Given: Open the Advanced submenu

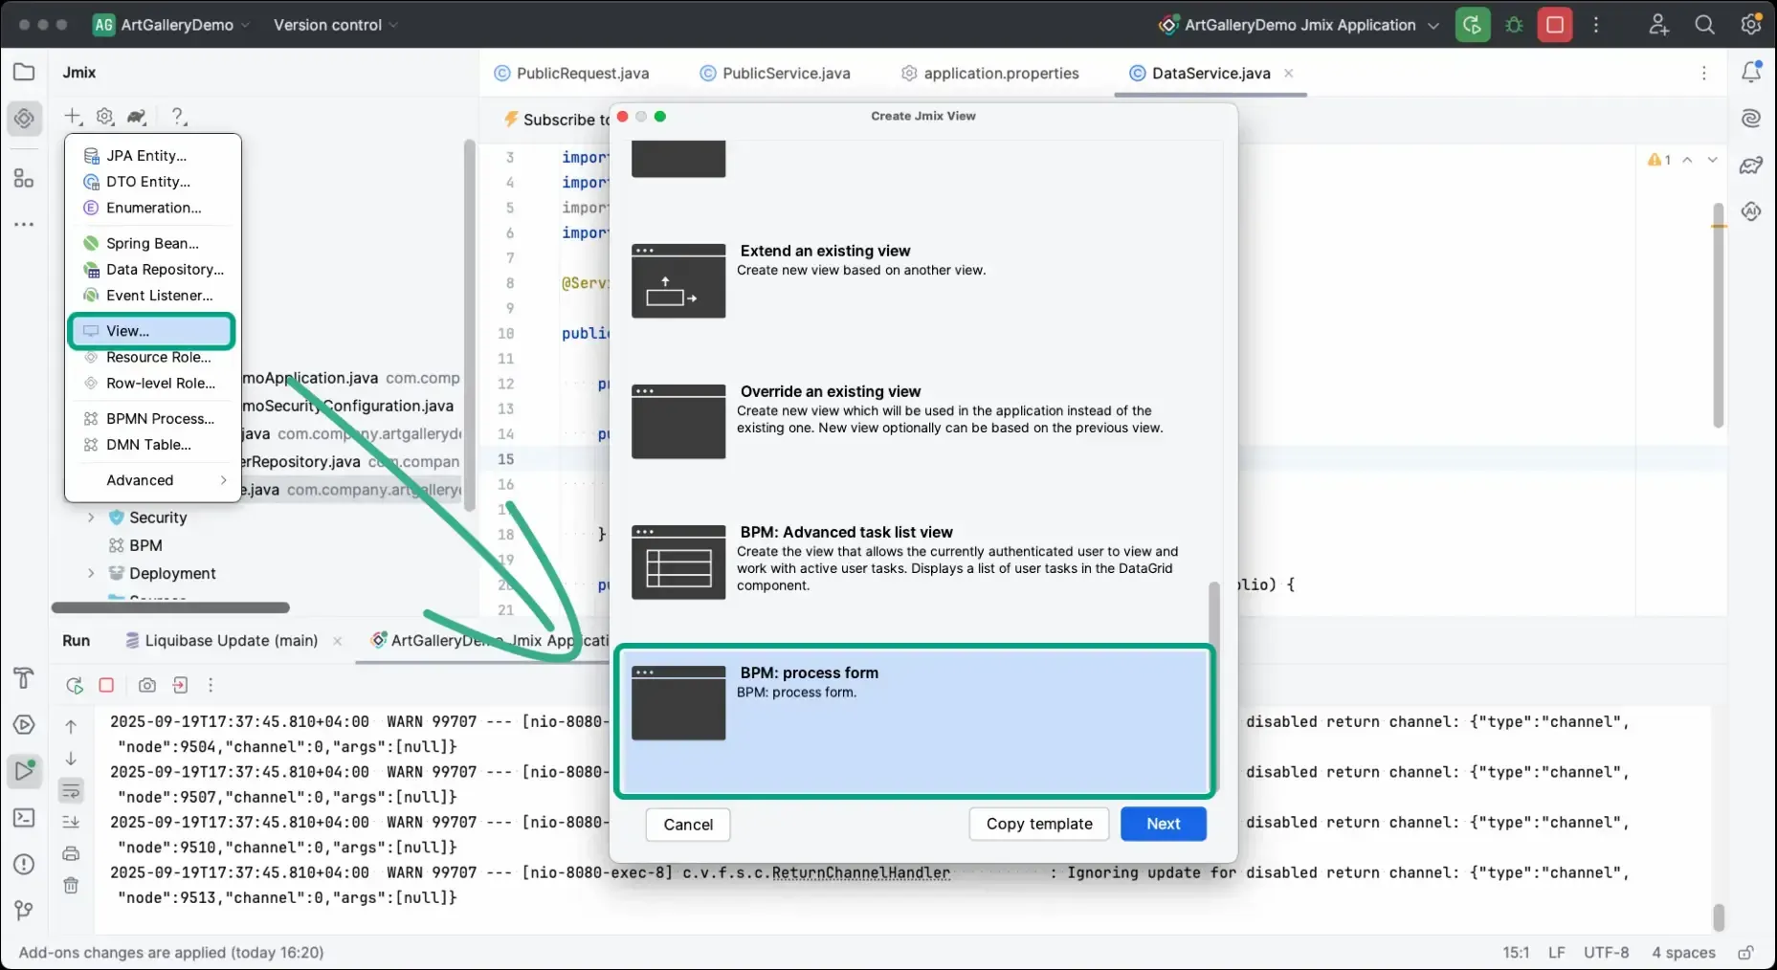Looking at the screenshot, I should [153, 480].
